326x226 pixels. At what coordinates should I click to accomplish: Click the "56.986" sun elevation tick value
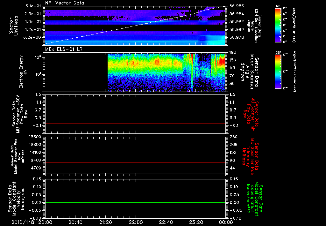pyautogui.click(x=237, y=6)
